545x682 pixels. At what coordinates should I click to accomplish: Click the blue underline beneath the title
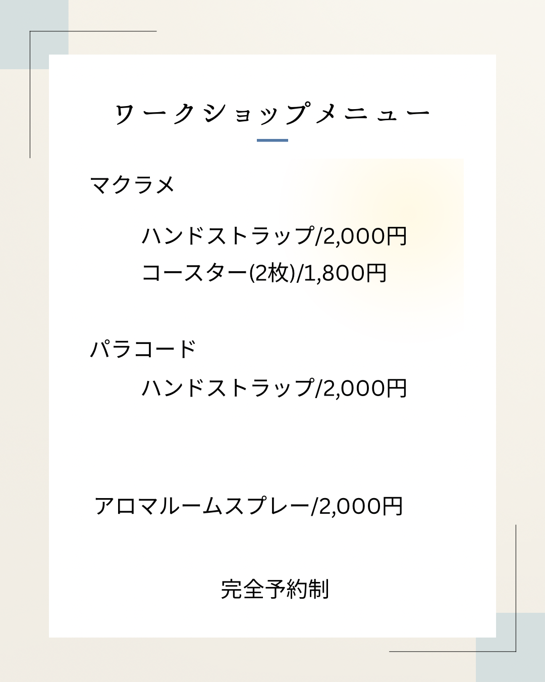pos(272,140)
